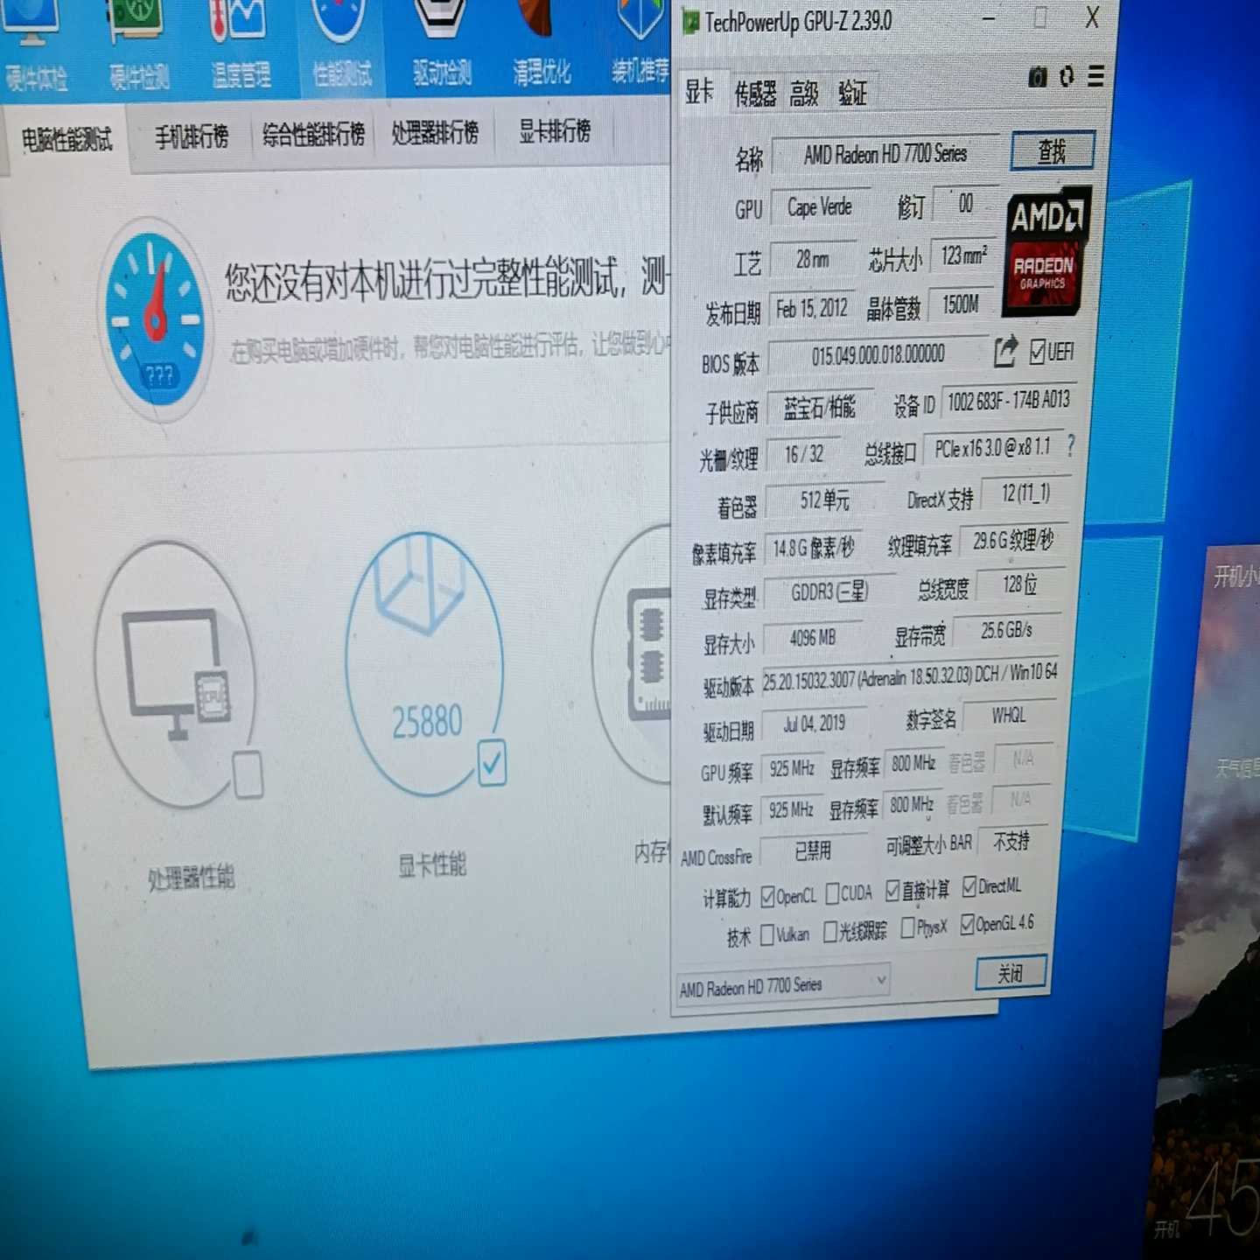This screenshot has height=1260, width=1260.
Task: Click the 查找 lookup button
Action: pyautogui.click(x=1053, y=151)
